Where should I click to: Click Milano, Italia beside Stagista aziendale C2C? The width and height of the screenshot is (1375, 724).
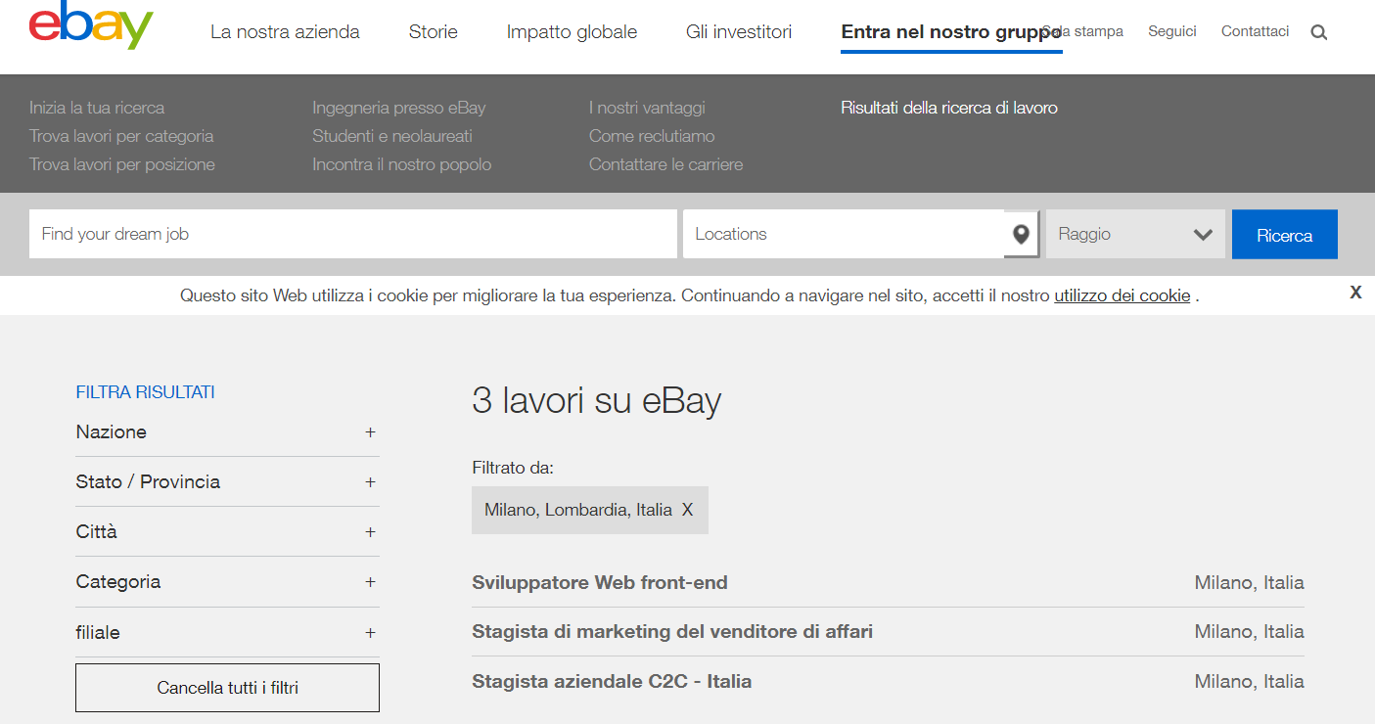[1249, 681]
